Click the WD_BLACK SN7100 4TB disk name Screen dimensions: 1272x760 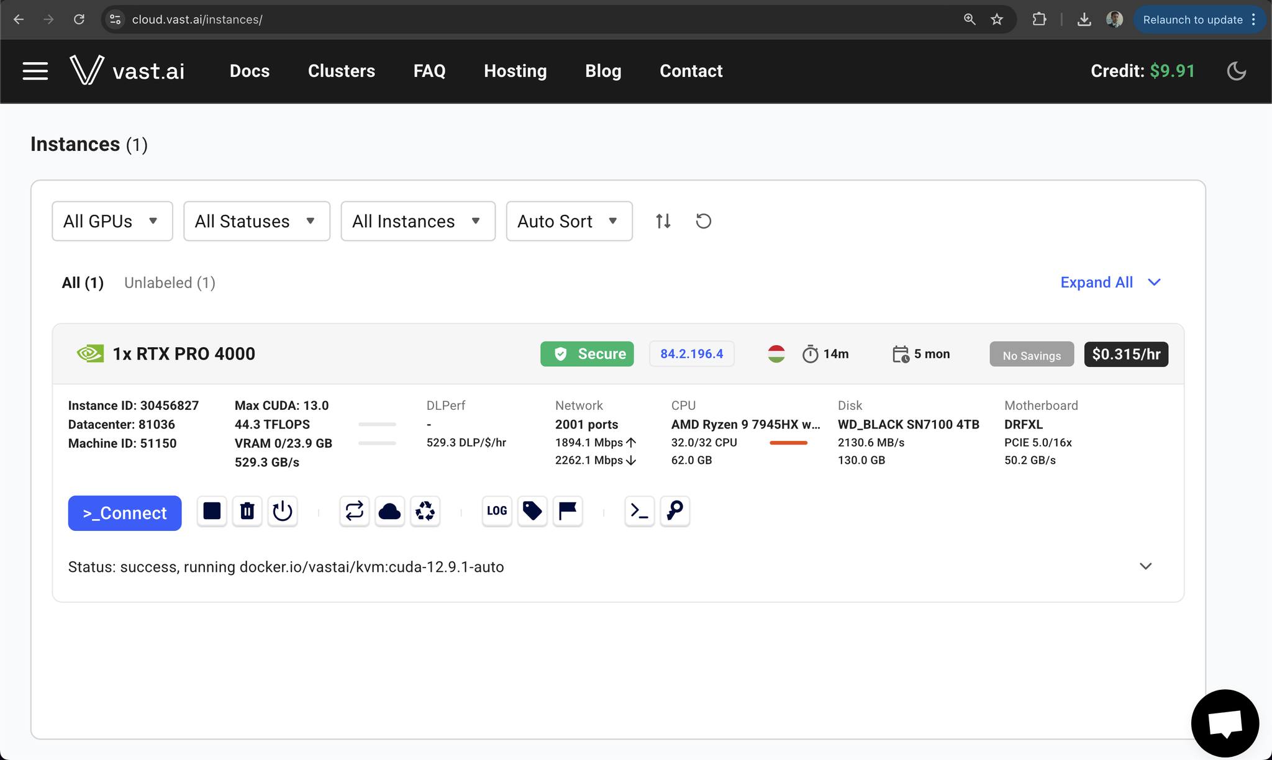point(909,425)
